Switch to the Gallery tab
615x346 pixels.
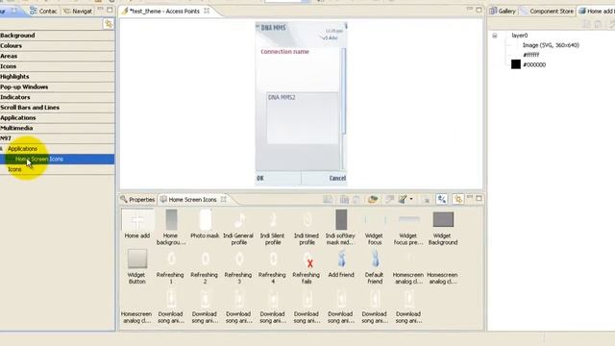[x=503, y=12]
